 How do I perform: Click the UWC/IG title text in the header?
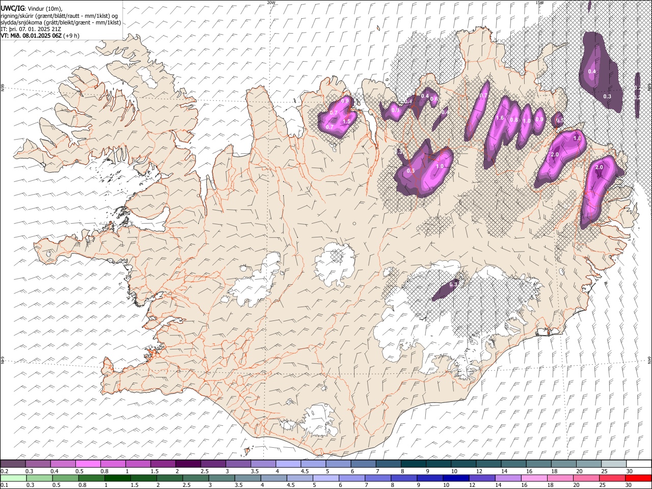[12, 8]
